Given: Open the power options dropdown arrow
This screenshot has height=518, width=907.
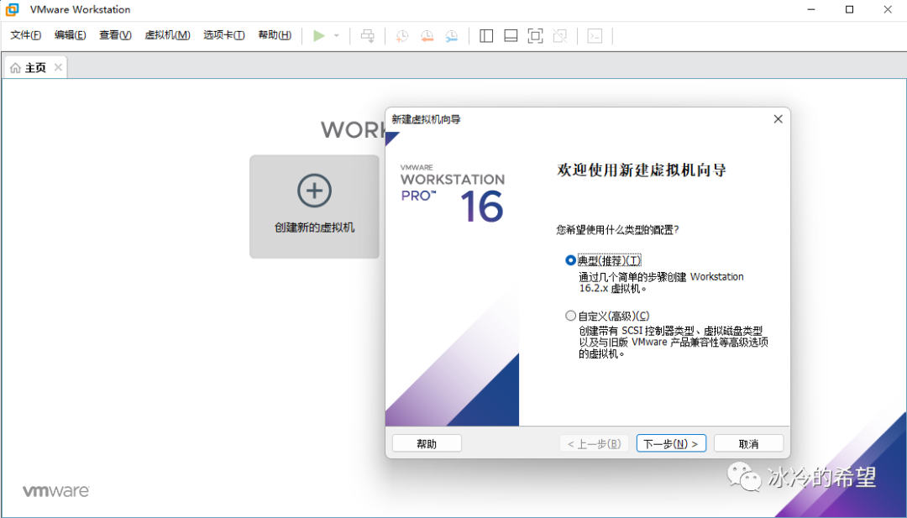Looking at the screenshot, I should 336,36.
